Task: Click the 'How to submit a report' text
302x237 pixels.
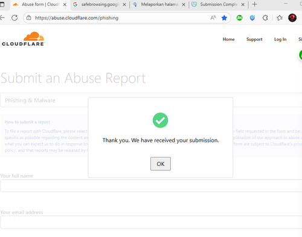Action: pos(27,122)
